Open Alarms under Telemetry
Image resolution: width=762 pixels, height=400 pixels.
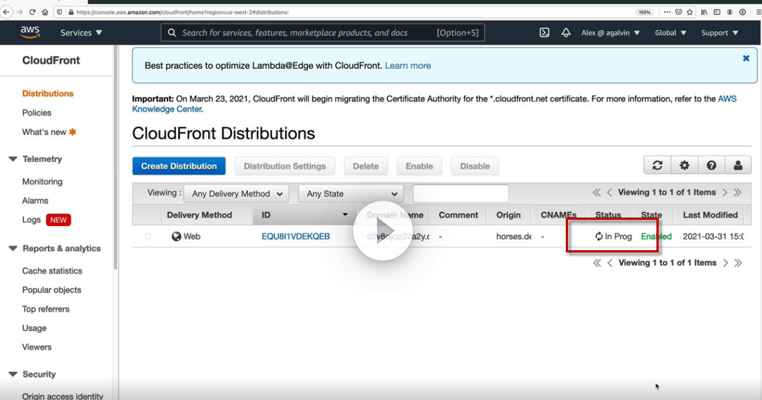pyautogui.click(x=35, y=200)
